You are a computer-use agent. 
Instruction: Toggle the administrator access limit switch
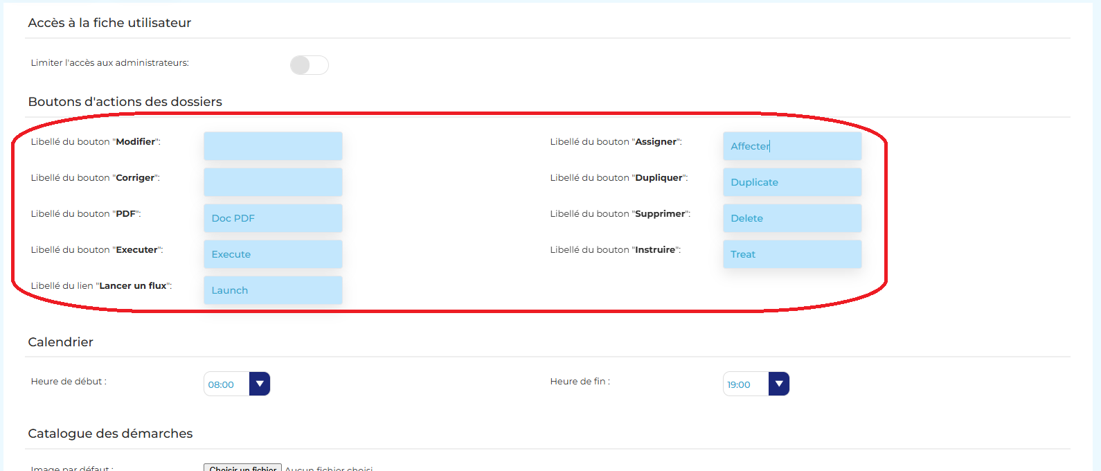tap(309, 65)
